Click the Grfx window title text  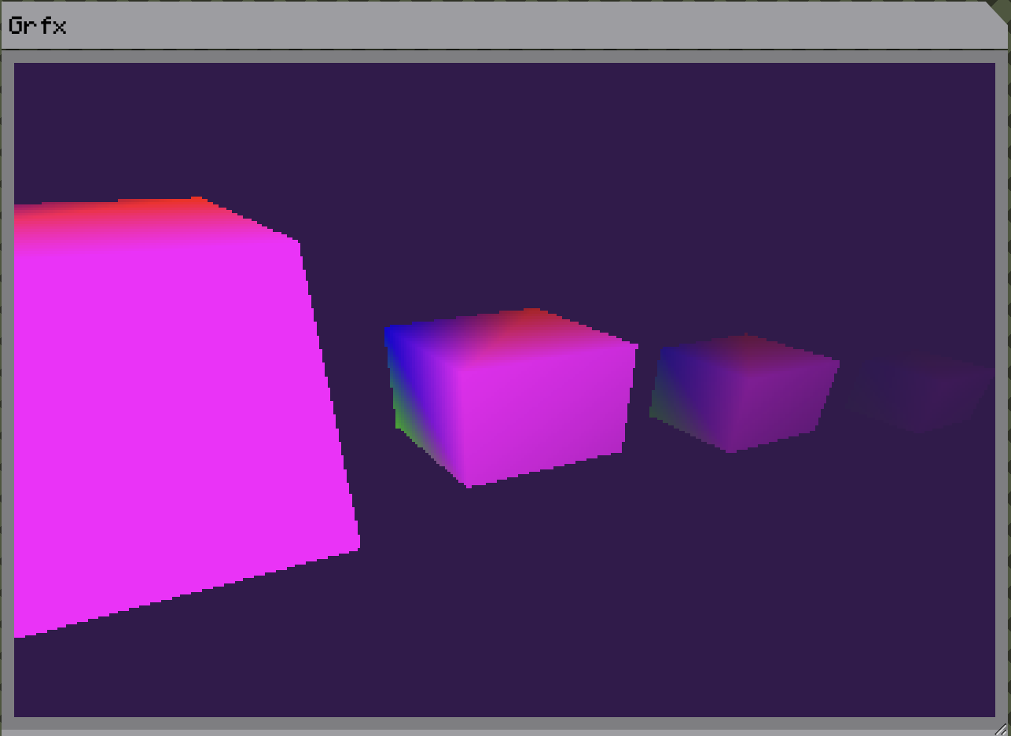(x=37, y=26)
